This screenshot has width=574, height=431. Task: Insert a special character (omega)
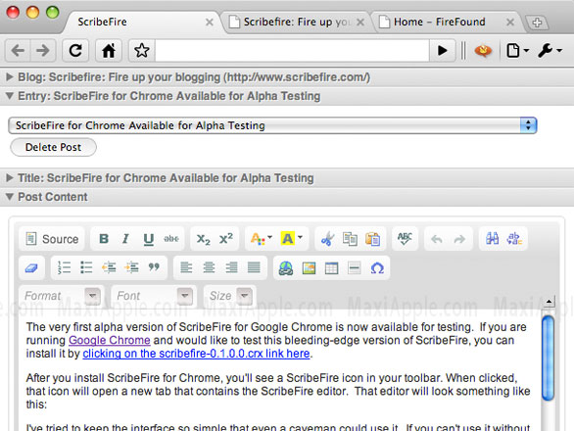point(377,268)
